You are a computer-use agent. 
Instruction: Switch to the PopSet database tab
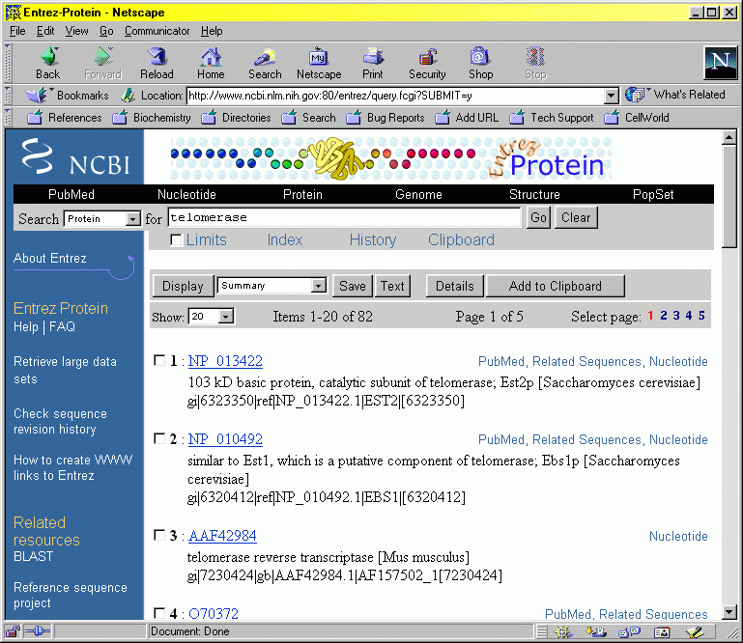[x=653, y=194]
